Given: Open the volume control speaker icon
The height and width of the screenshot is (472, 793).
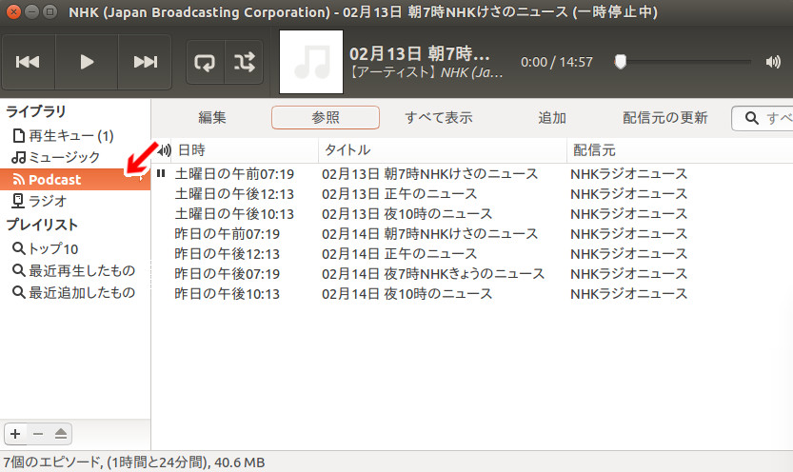Looking at the screenshot, I should point(773,62).
